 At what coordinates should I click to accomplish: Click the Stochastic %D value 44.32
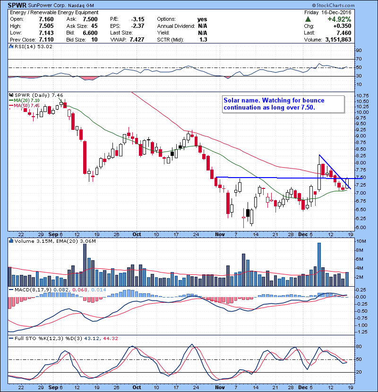[x=110, y=338]
